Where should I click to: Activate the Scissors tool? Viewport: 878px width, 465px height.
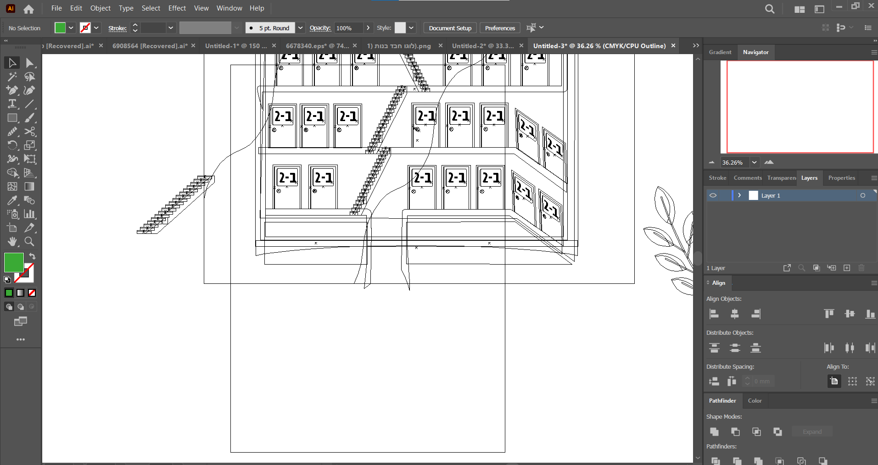click(30, 132)
